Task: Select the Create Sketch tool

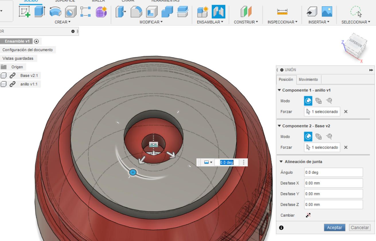Action: (25, 12)
